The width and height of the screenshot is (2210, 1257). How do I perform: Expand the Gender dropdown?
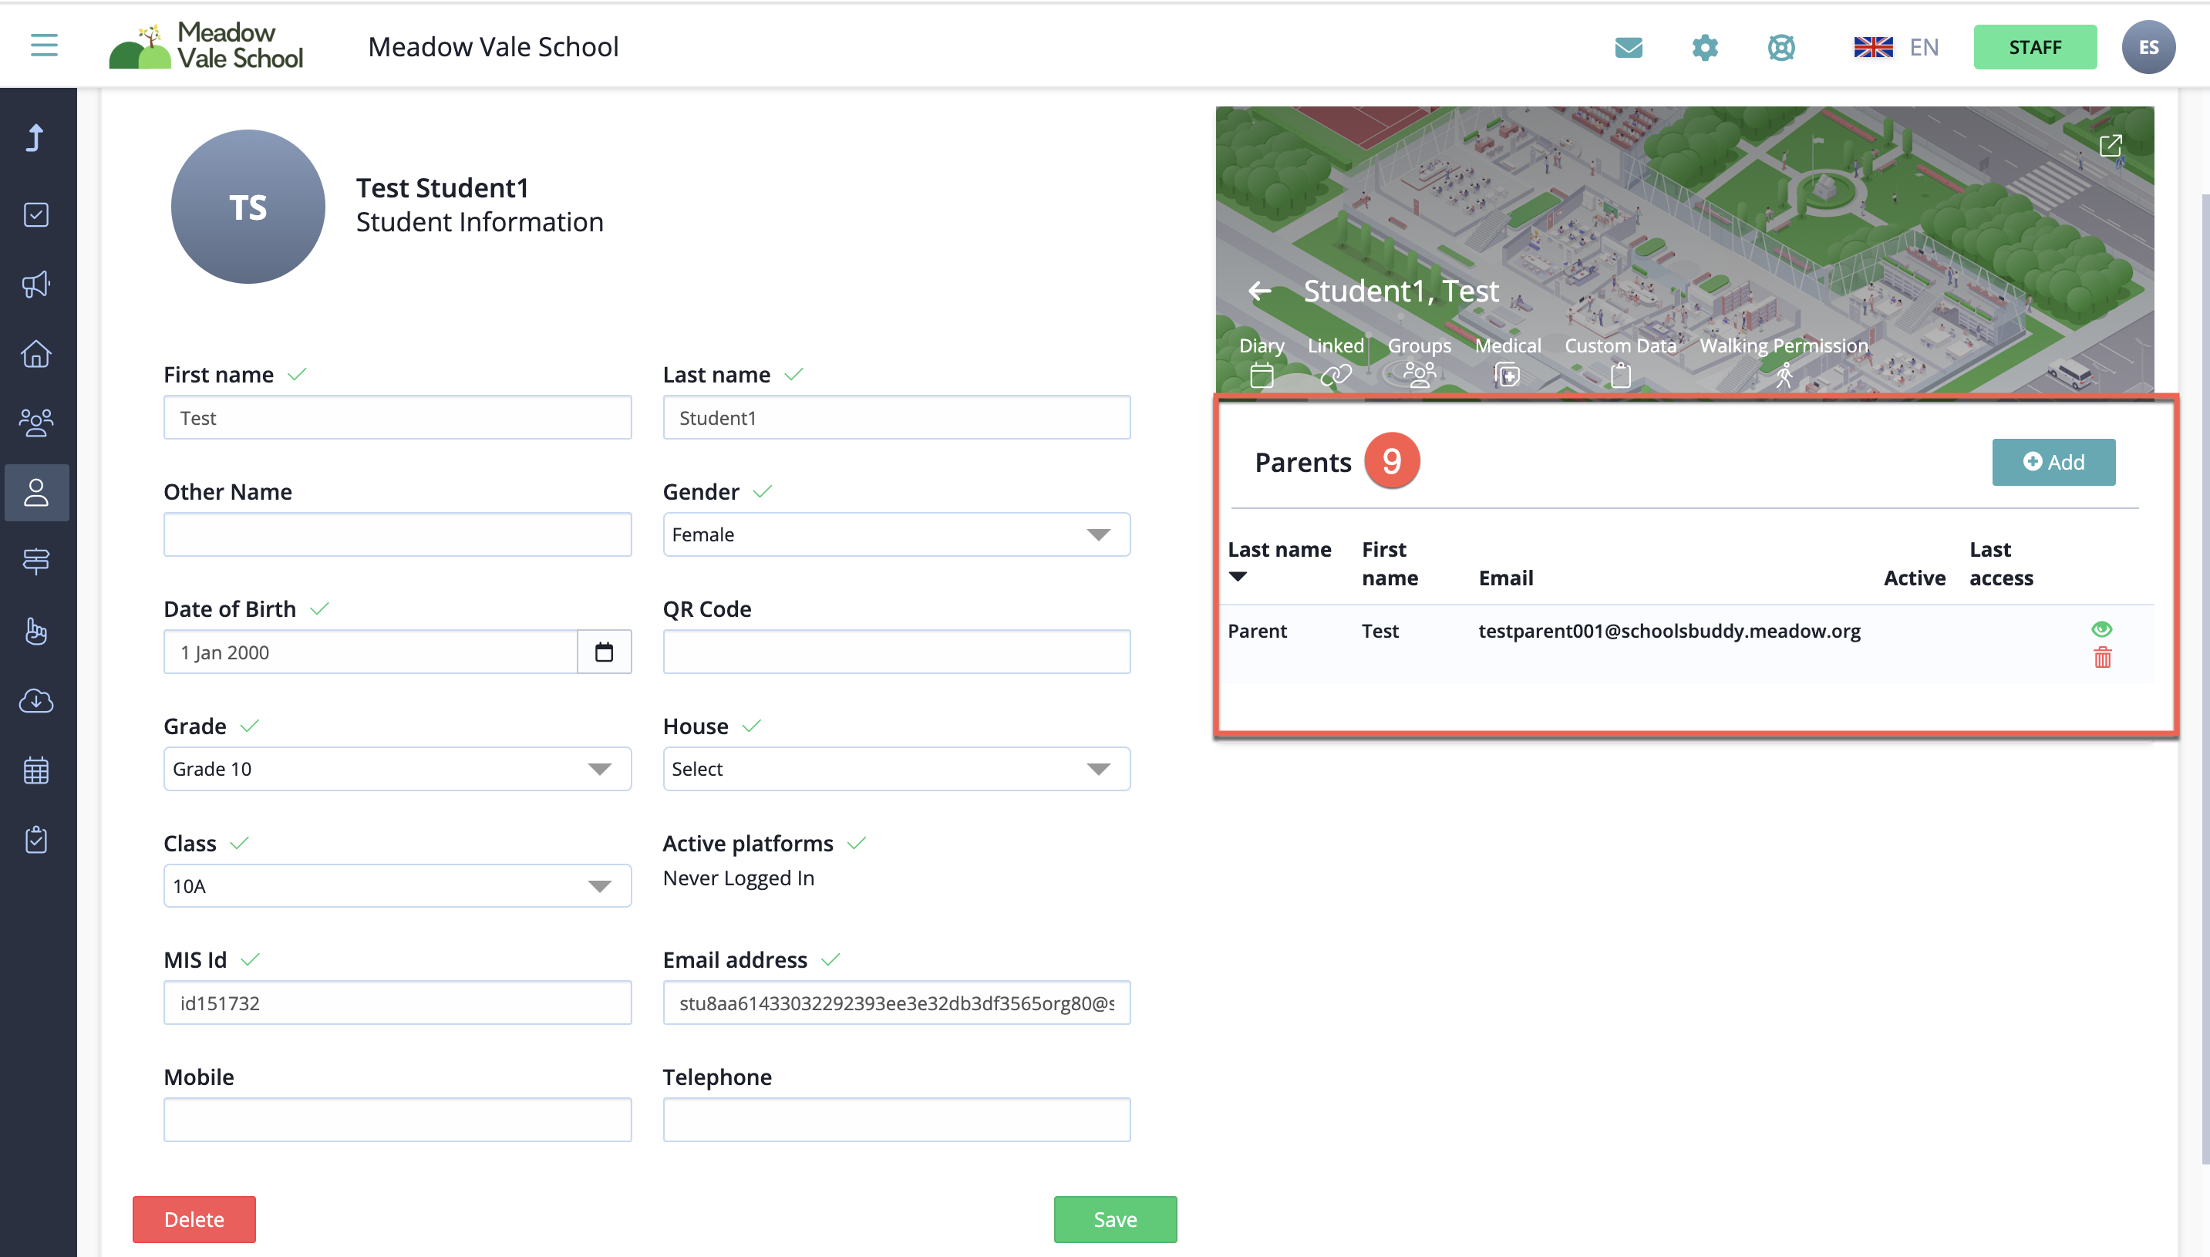[x=896, y=534]
